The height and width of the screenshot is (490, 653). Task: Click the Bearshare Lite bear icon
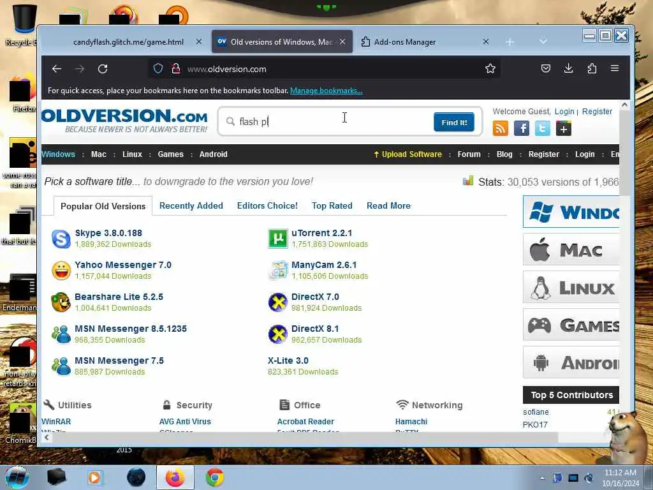pos(61,302)
